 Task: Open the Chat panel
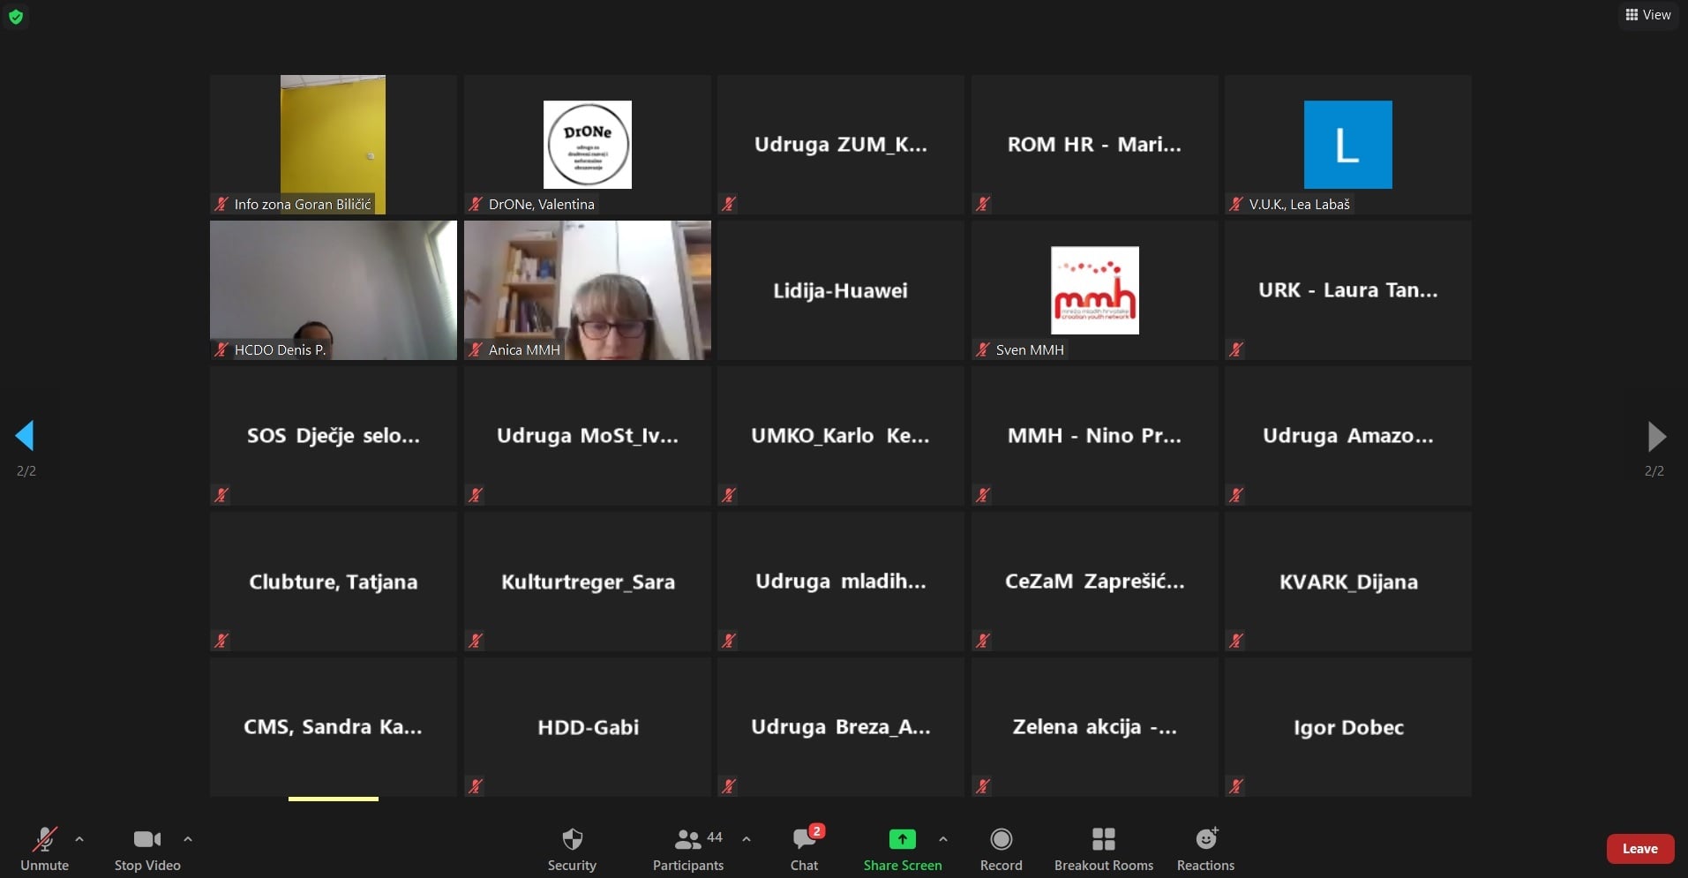click(x=804, y=849)
